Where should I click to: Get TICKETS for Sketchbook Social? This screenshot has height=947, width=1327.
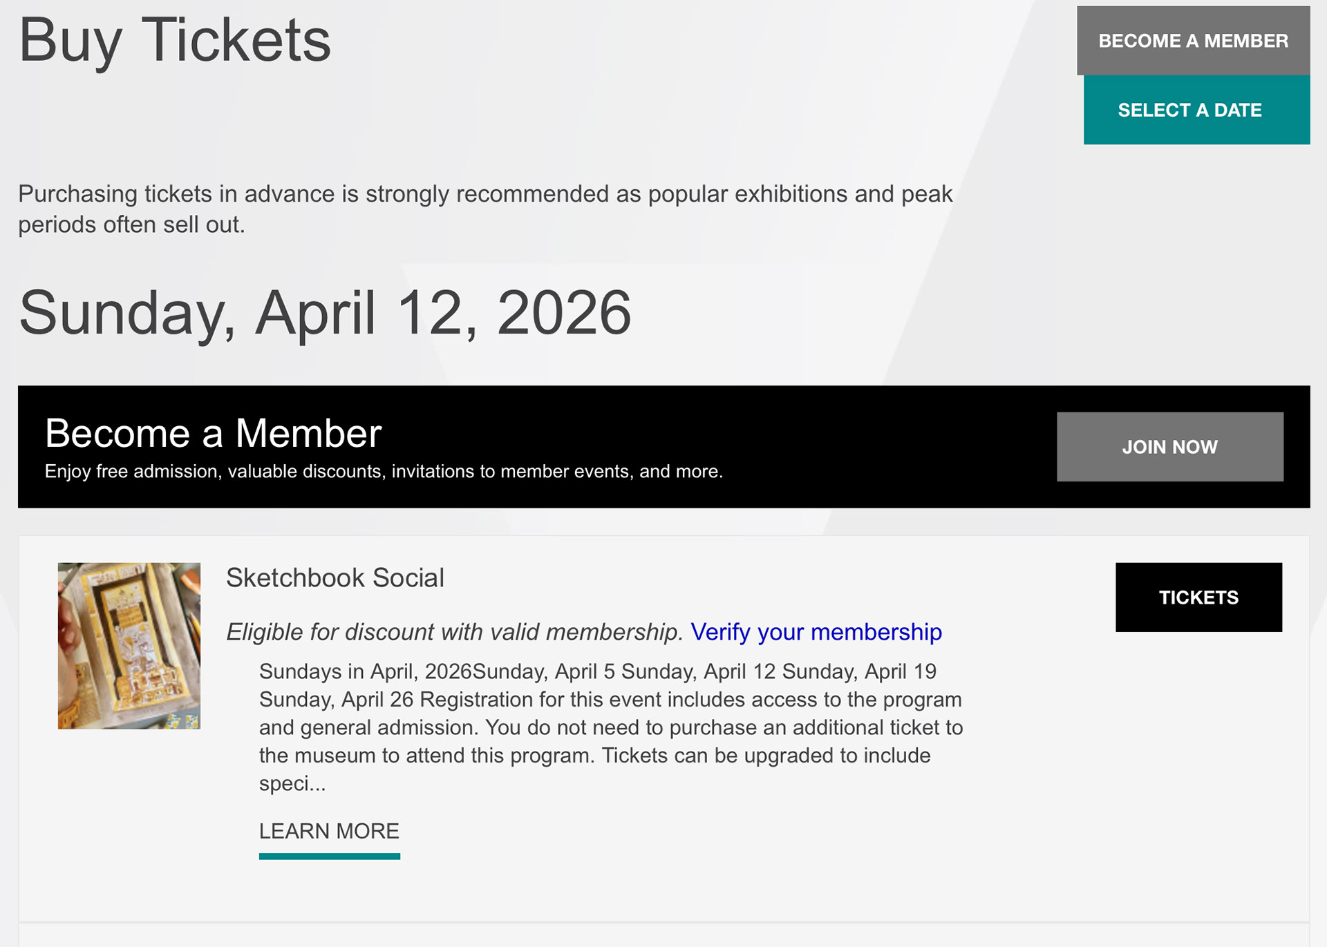coord(1198,597)
